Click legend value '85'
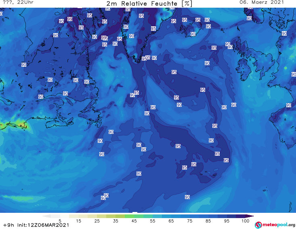This screenshot has width=296, height=229. [x=208, y=221]
